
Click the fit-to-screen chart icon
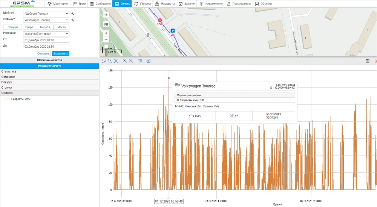[116, 61]
